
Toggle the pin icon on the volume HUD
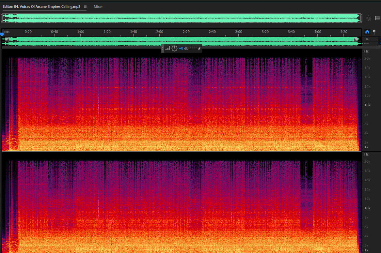pyautogui.click(x=199, y=49)
